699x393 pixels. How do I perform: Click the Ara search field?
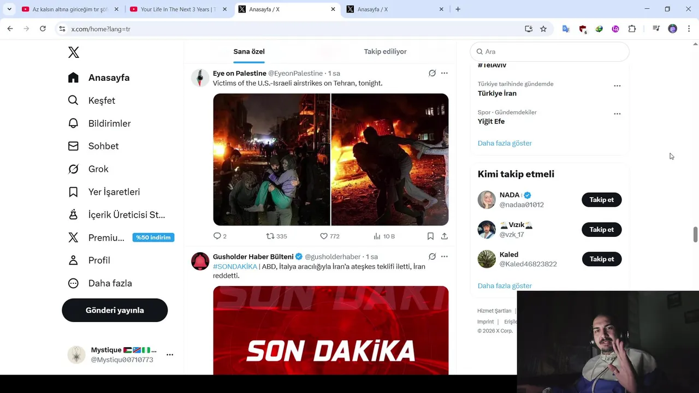[549, 51]
